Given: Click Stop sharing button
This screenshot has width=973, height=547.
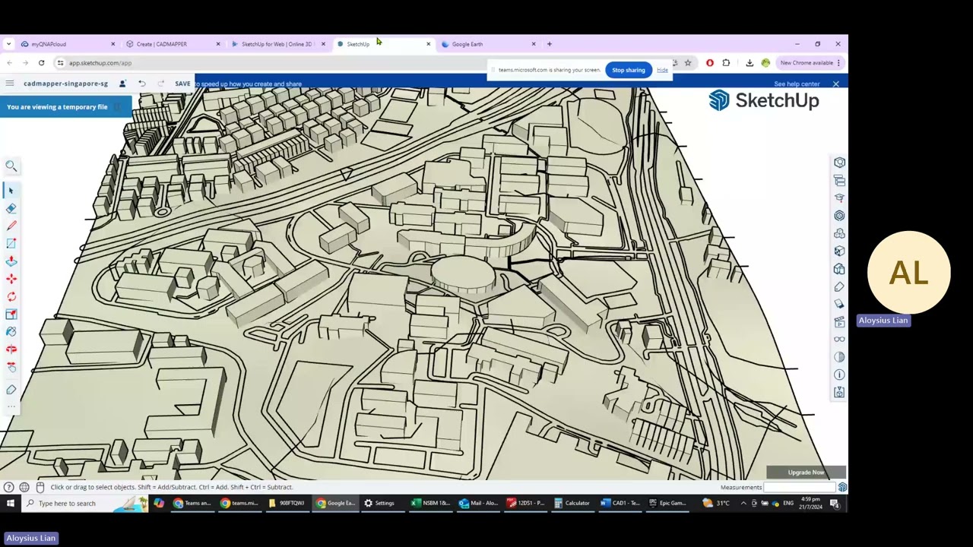Looking at the screenshot, I should point(628,70).
